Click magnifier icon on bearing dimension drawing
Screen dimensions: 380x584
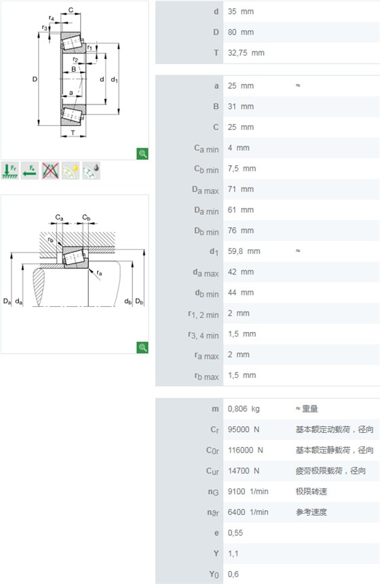142,153
